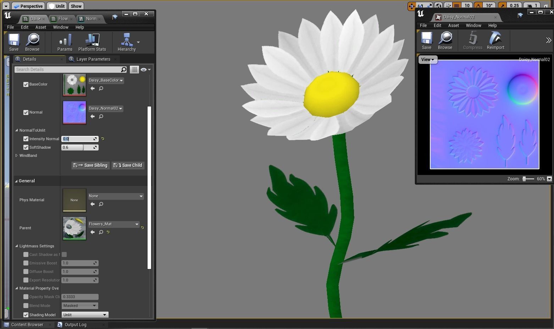The width and height of the screenshot is (554, 329).
Task: Click the Save Child button
Action: (x=128, y=165)
